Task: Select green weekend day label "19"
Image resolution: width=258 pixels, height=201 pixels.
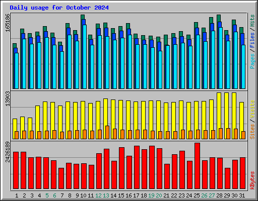Action: pos(151,195)
